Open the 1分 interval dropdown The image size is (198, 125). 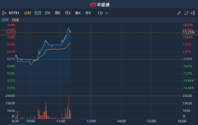(x=103, y=13)
